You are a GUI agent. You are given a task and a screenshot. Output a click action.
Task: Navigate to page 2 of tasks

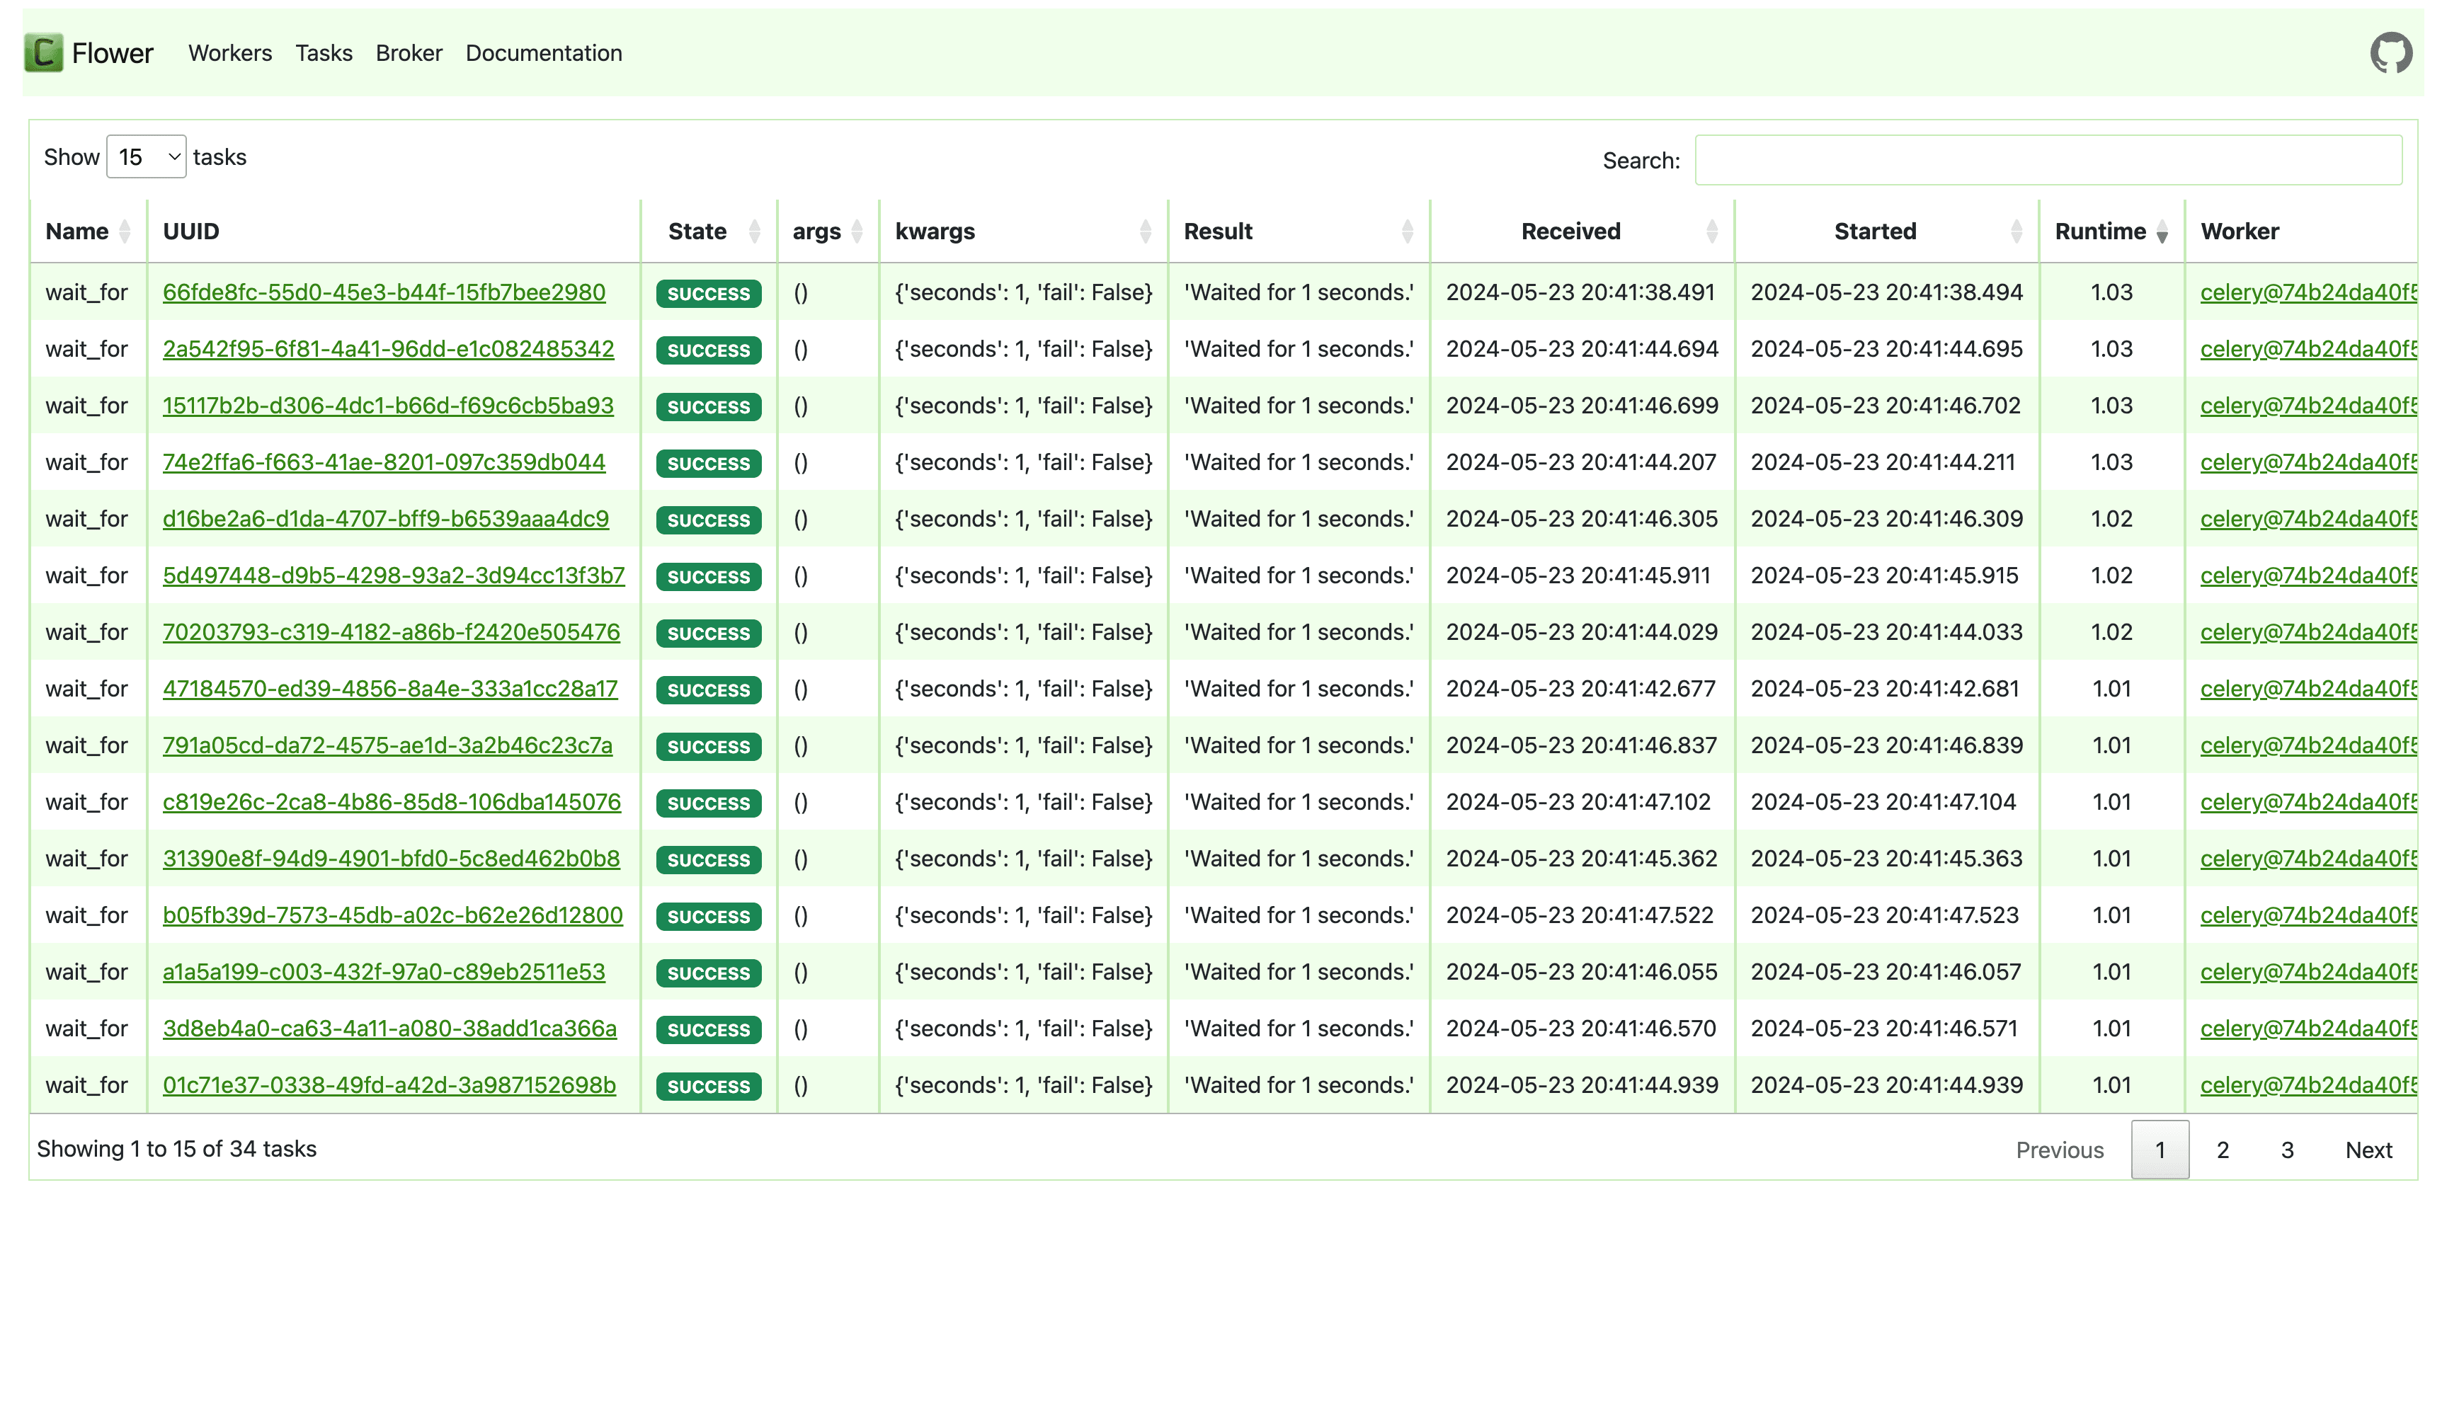[x=2223, y=1150]
